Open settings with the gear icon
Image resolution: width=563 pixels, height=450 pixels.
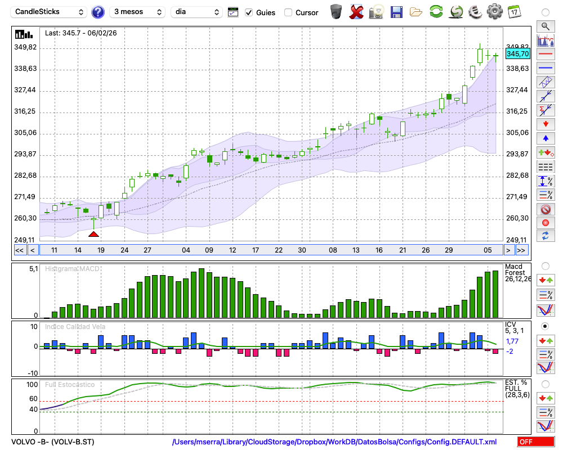494,12
